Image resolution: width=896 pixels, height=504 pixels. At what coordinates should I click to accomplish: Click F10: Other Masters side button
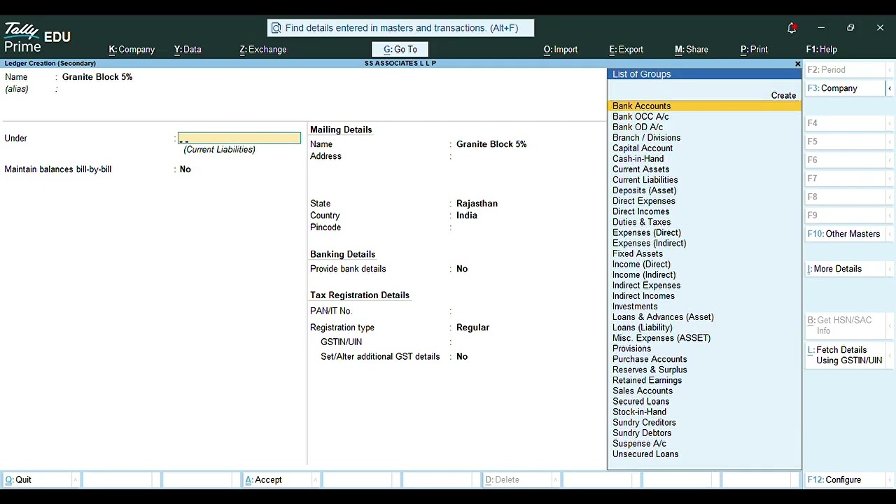click(845, 234)
